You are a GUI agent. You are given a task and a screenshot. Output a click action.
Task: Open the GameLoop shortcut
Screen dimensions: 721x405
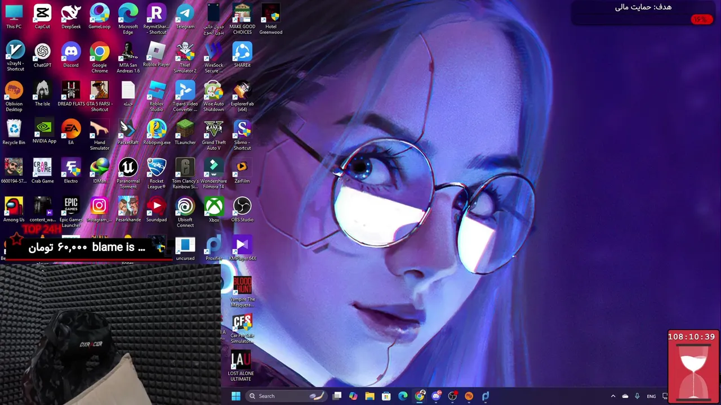pos(100,16)
